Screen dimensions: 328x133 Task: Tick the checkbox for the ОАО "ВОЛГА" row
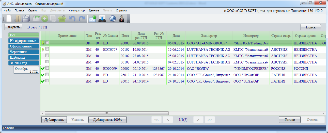[x=47, y=68]
